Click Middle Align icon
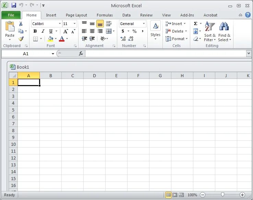 [92, 24]
